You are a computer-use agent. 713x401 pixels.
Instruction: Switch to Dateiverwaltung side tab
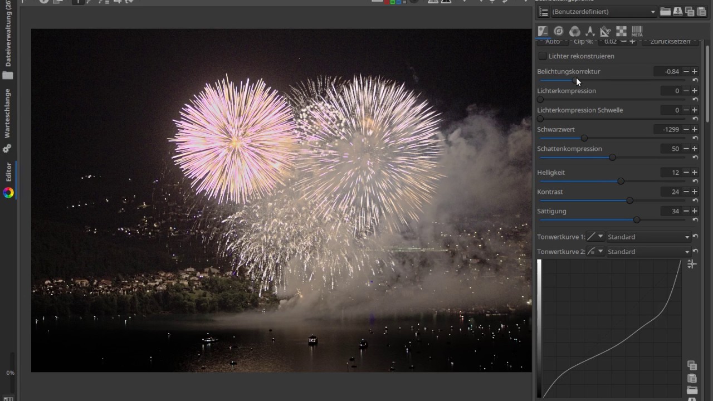point(8,39)
